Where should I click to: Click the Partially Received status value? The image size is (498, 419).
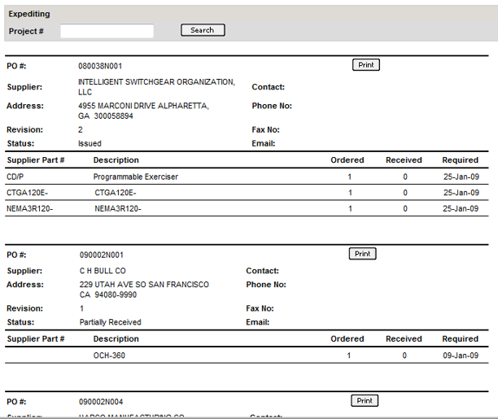(110, 322)
